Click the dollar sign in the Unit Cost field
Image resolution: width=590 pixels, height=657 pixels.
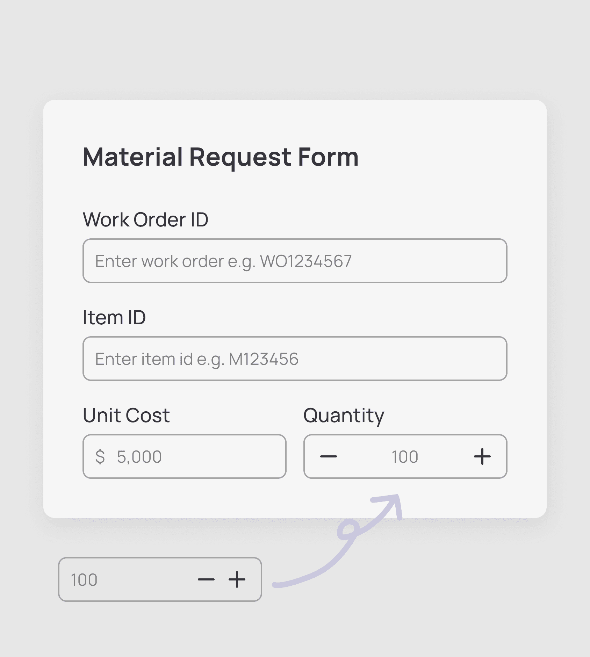[101, 456]
